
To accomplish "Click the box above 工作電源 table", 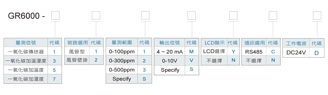I will [x=317, y=16].
